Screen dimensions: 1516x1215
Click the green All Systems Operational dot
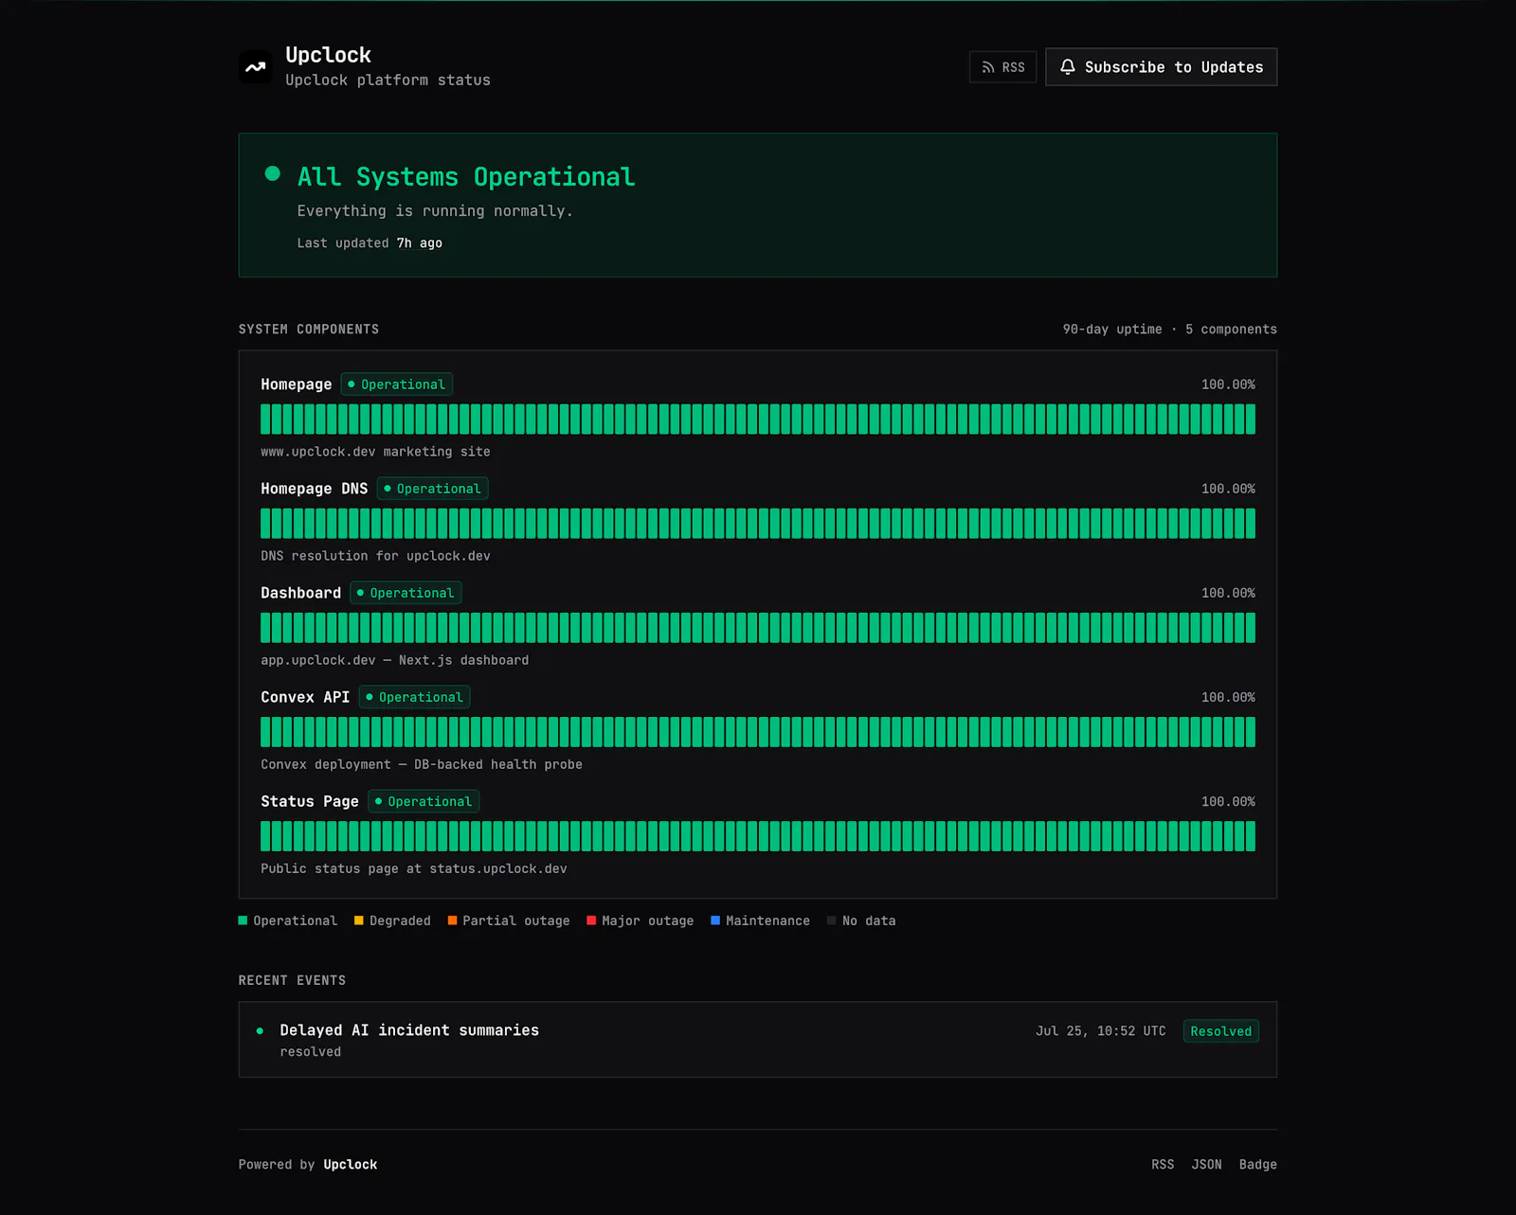pyautogui.click(x=273, y=173)
